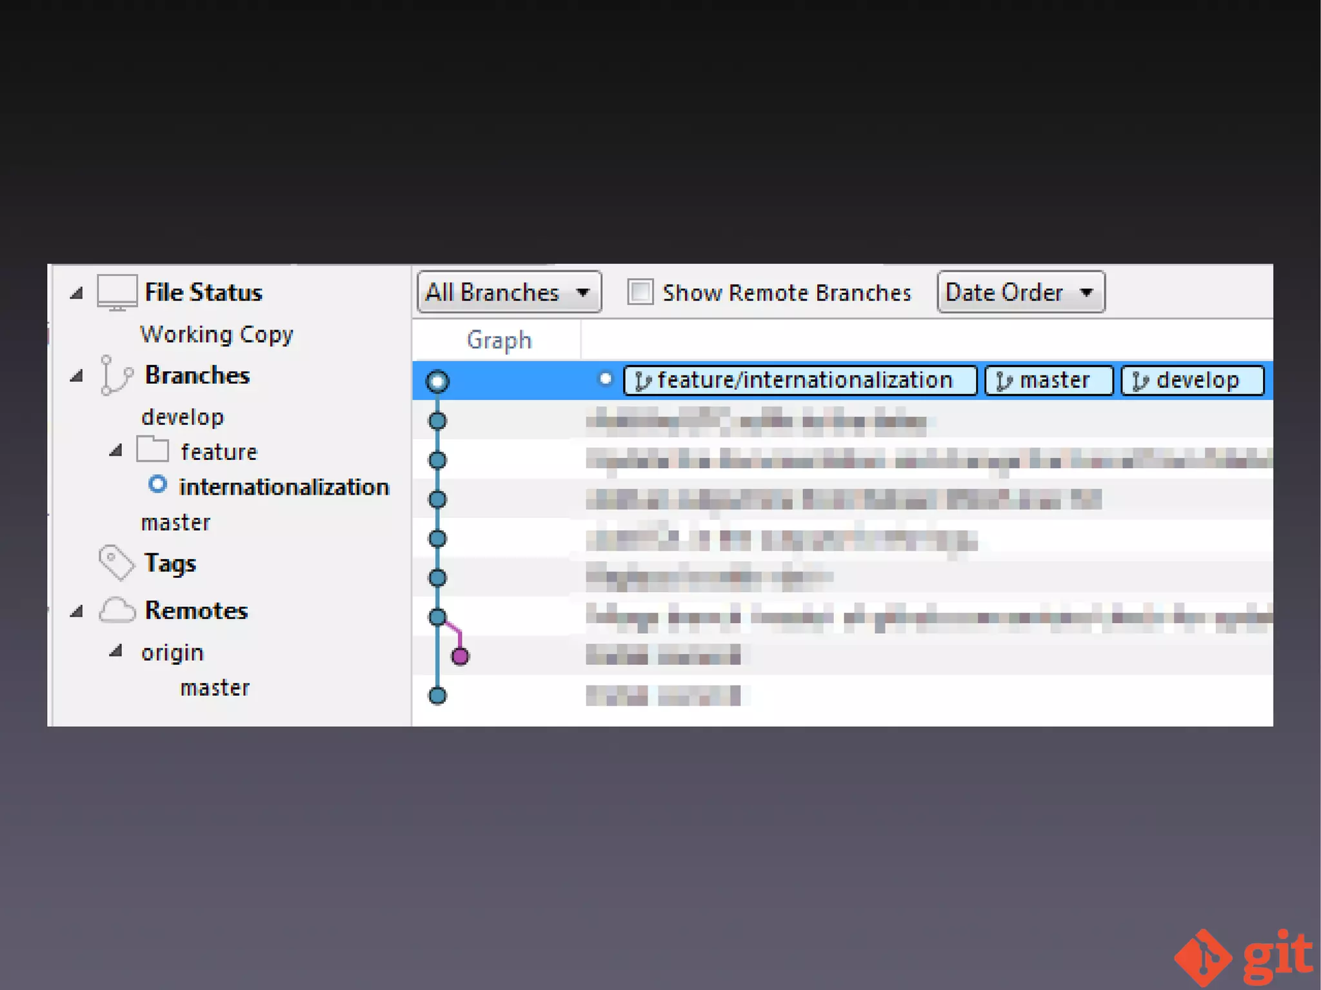This screenshot has width=1321, height=990.
Task: Open the Date Order dropdown
Action: point(1020,292)
